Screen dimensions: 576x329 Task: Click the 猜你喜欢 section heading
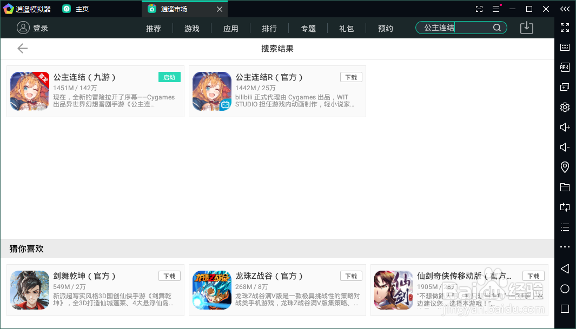(27, 249)
